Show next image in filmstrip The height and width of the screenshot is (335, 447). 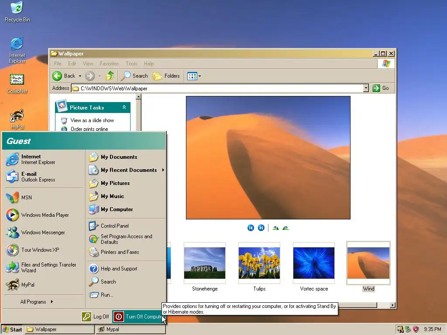coord(261,228)
